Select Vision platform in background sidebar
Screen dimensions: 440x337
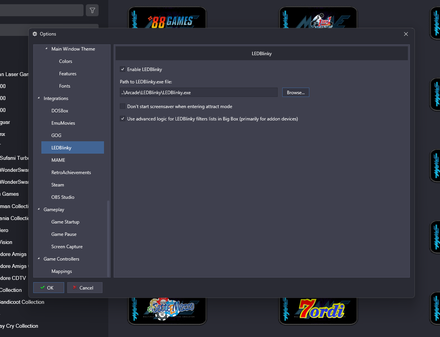pos(6,242)
